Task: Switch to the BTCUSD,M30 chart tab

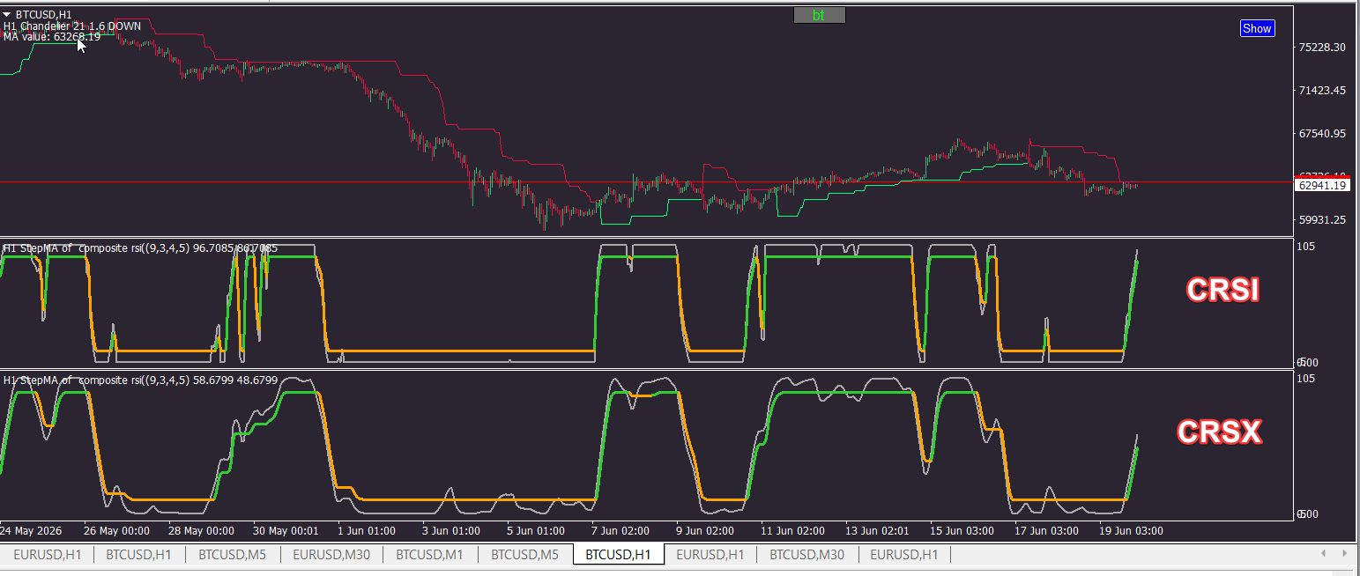Action: coord(806,554)
